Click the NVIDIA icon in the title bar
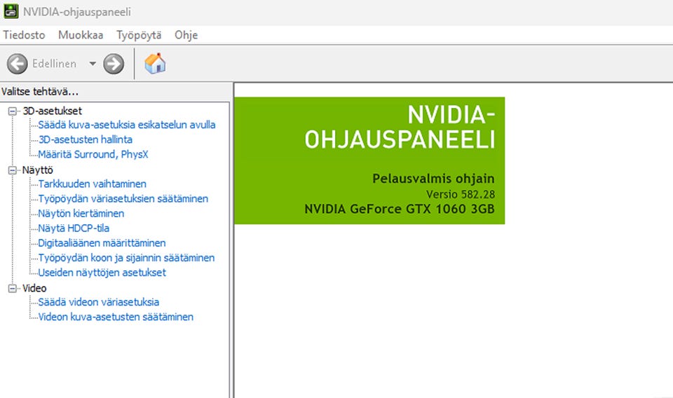Screen dimensions: 673x398 click(x=11, y=11)
